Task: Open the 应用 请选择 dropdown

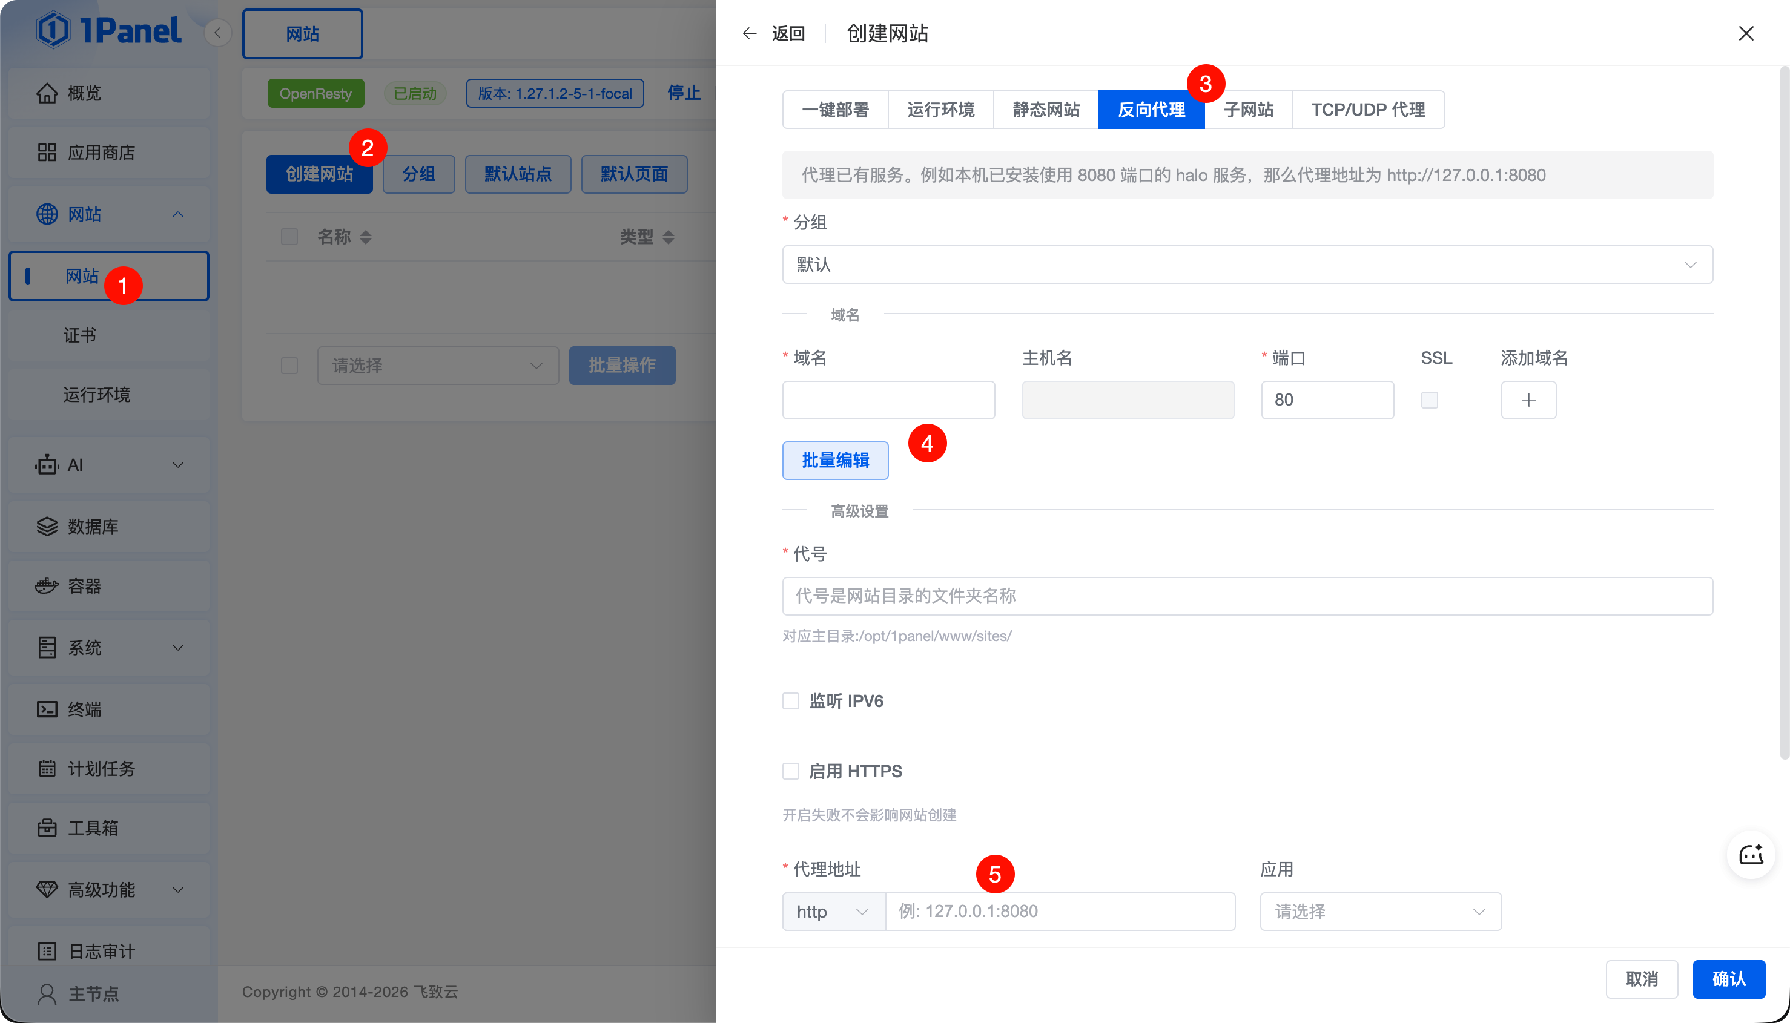Action: click(1380, 911)
